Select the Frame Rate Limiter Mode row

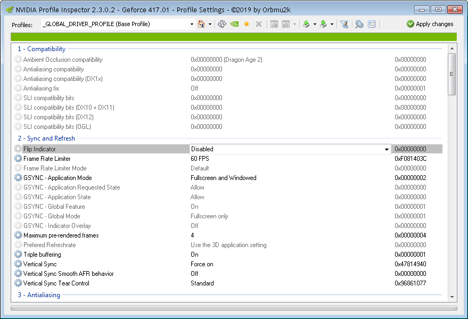coord(228,168)
